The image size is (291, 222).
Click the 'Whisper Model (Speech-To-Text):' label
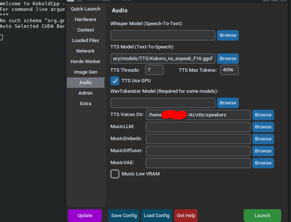coord(146,24)
